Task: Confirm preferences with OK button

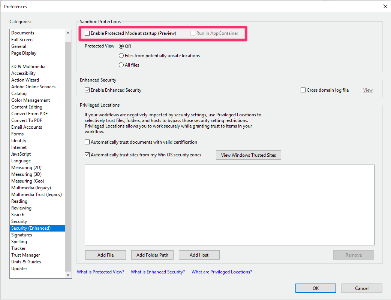Action: click(316, 288)
